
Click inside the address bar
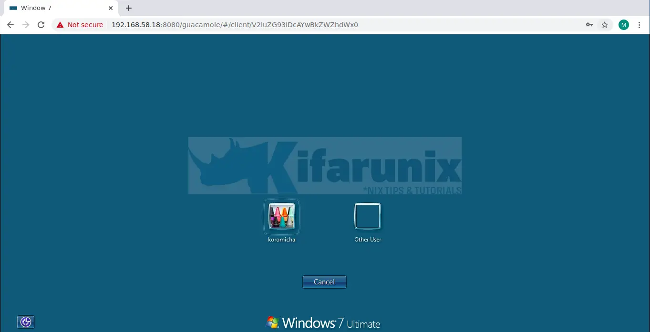(286, 24)
